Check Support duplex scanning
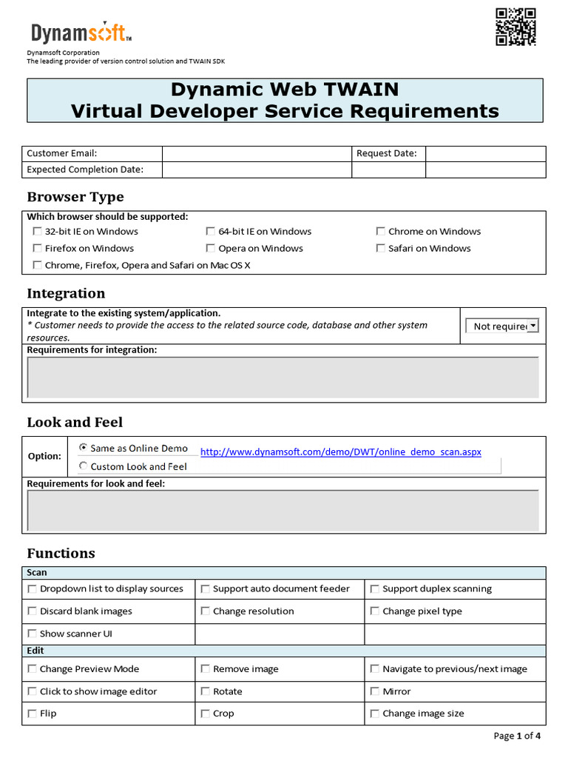 coord(375,588)
